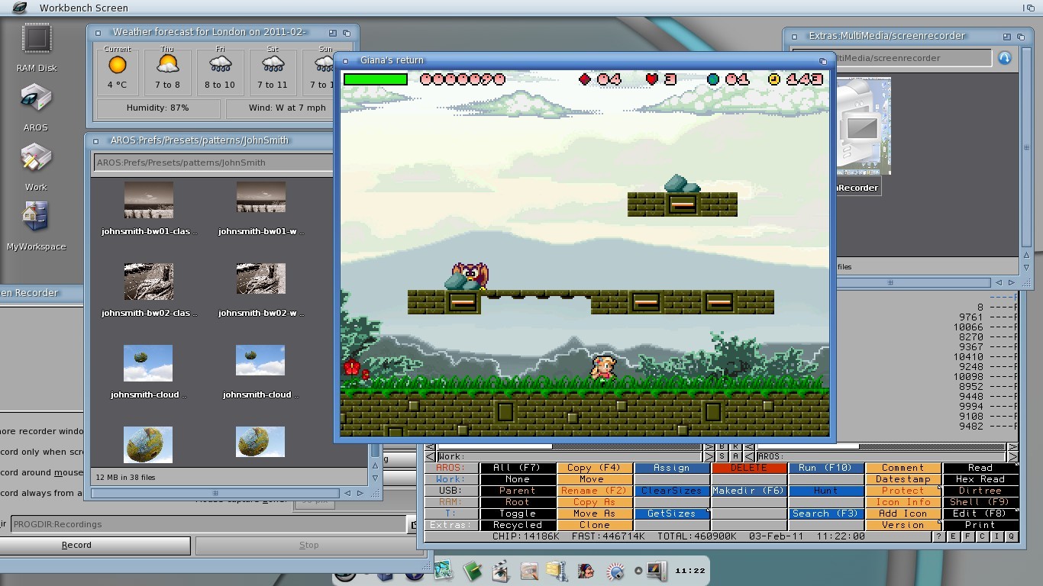Open the magnifier search dock icon
Viewport: 1043px width, 586px height.
(615, 570)
